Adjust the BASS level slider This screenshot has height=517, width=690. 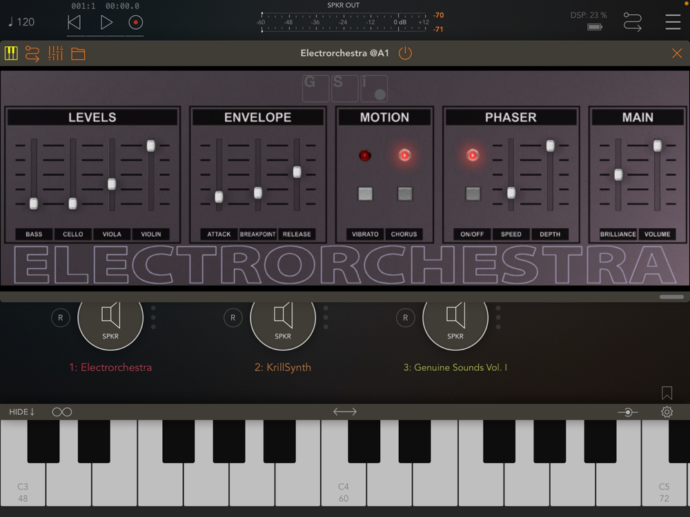tap(34, 203)
